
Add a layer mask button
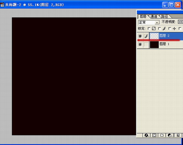point(154,135)
